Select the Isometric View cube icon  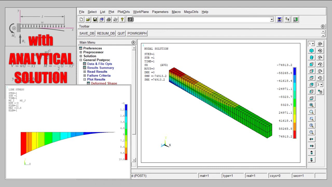click(x=312, y=51)
